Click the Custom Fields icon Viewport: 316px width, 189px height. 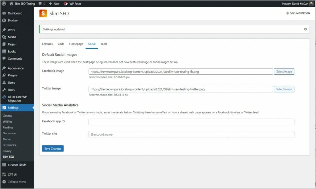pos(4,165)
